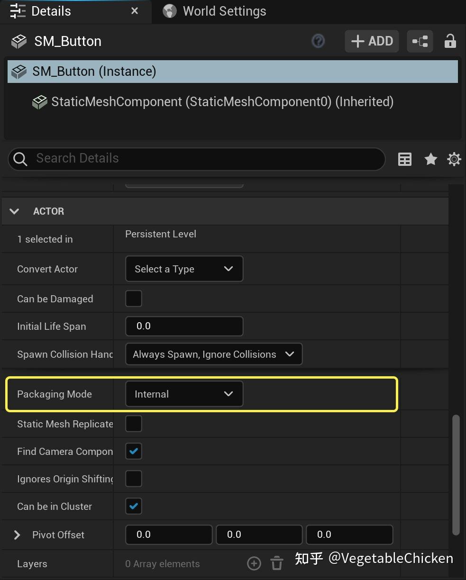Switch to the World Settings tab

[x=224, y=11]
